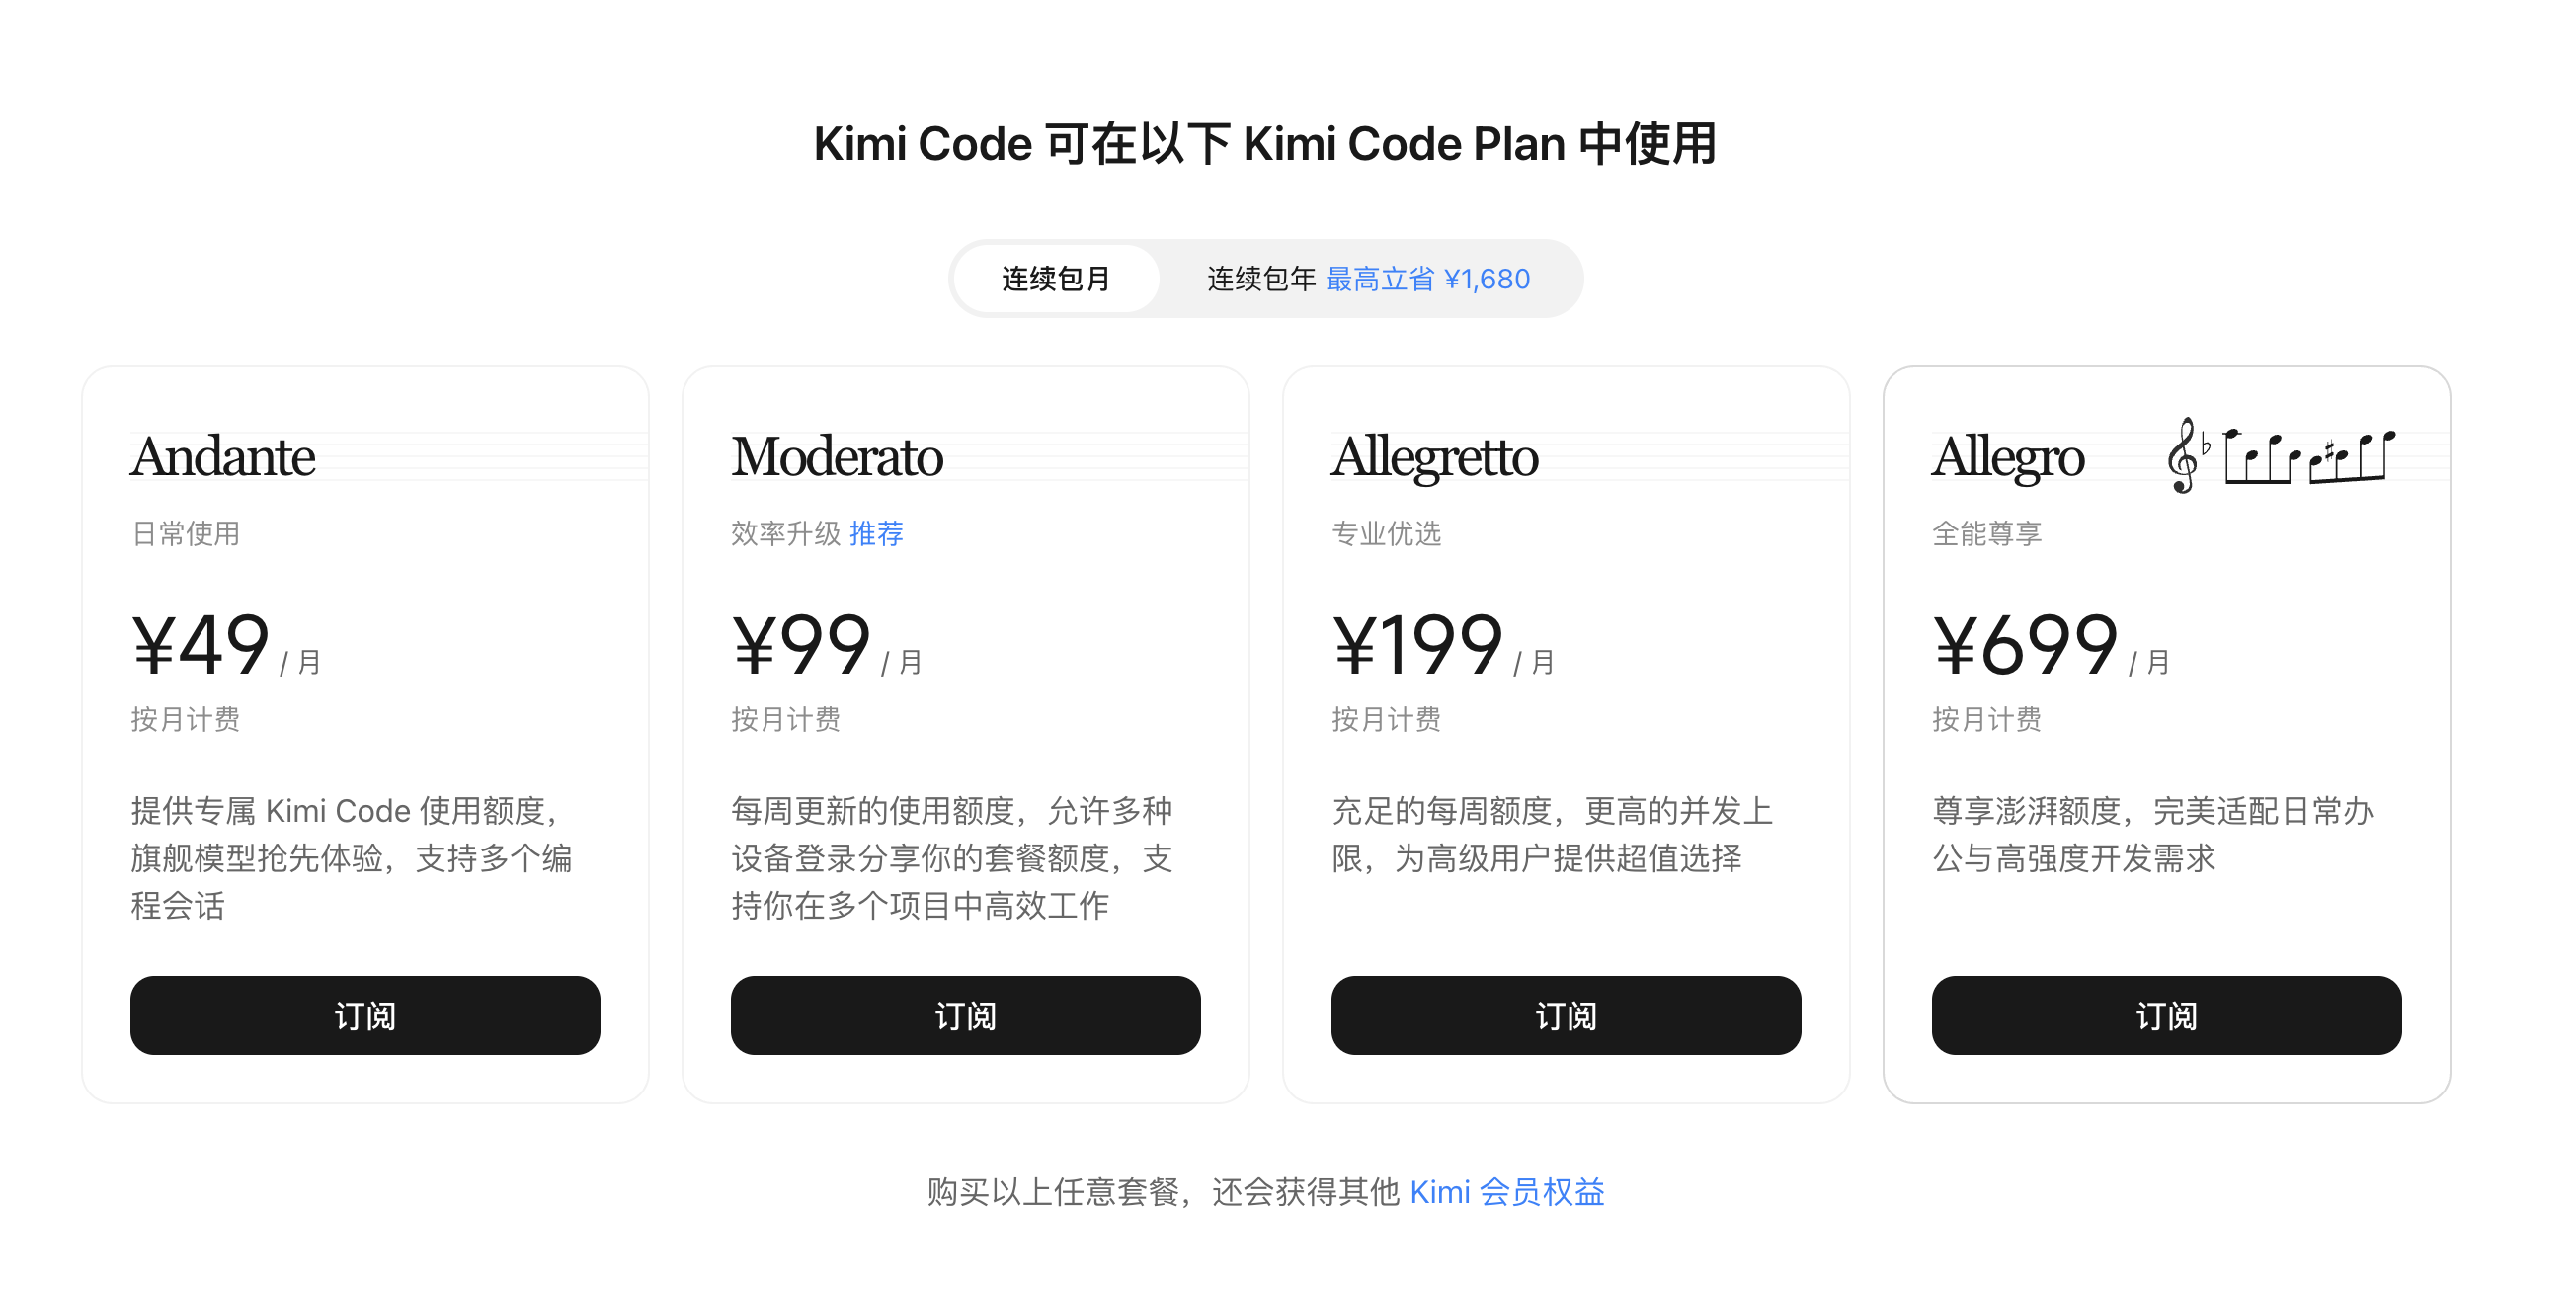Open the Kimi 会员权益 link
The width and height of the screenshot is (2576, 1294).
[x=1506, y=1192]
